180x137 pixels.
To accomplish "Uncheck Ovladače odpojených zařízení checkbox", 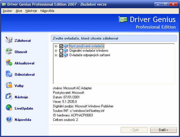I will pos(61,55).
